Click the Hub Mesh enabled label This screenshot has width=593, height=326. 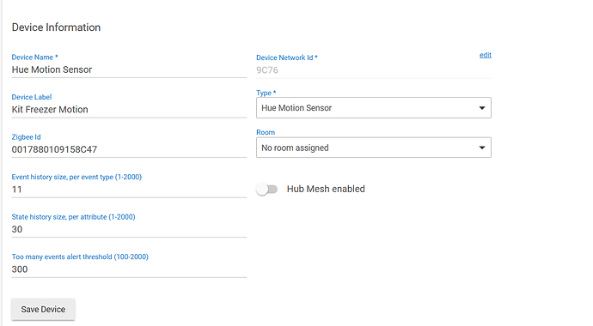click(x=326, y=189)
